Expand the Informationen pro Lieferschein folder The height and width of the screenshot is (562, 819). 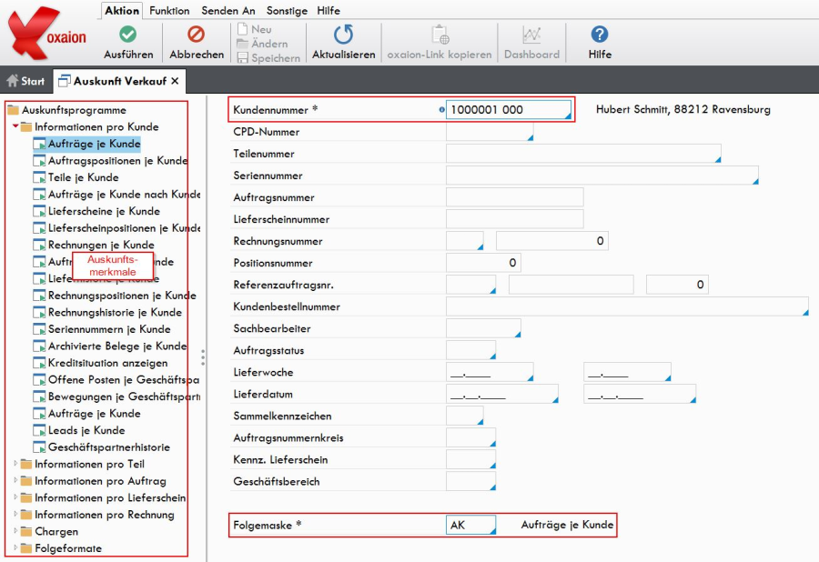(15, 497)
